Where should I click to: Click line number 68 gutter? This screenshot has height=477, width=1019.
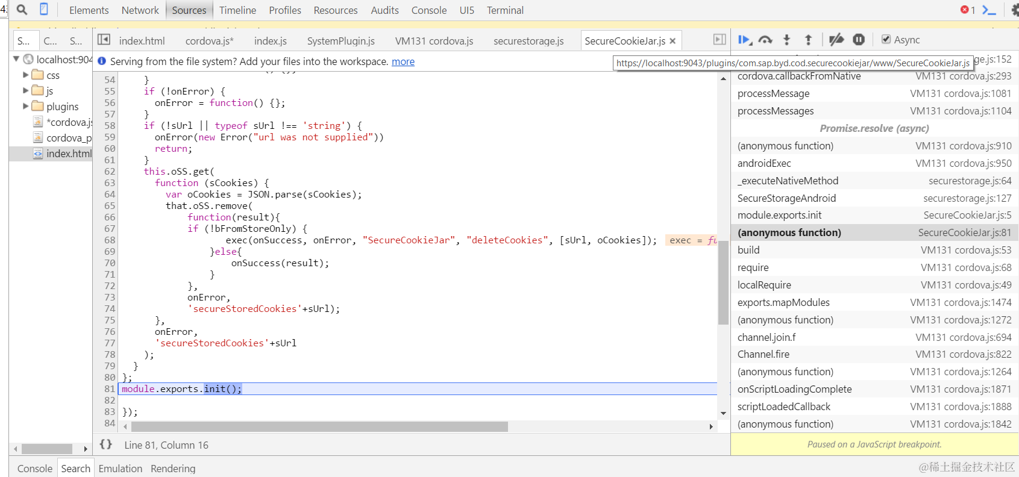(109, 240)
